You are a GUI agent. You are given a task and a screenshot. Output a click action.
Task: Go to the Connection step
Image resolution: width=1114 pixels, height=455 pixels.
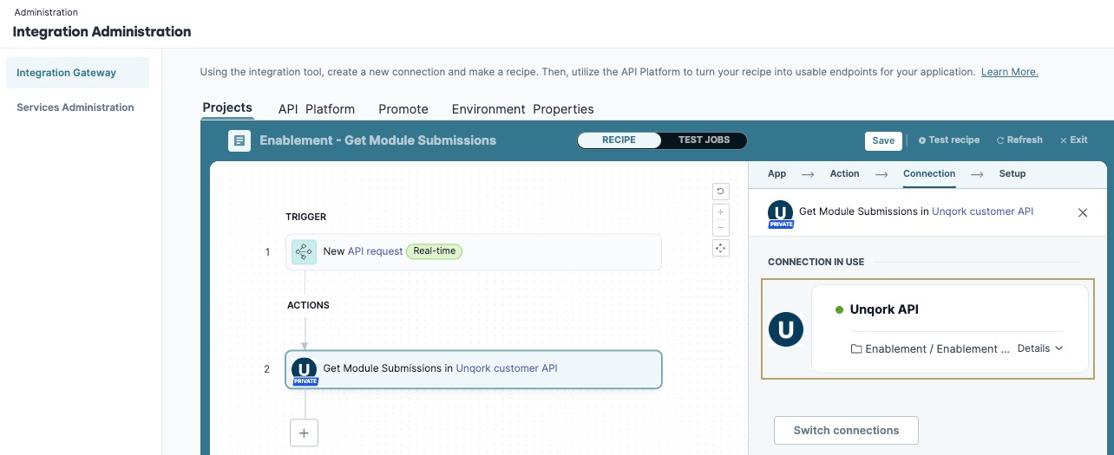[x=929, y=173]
